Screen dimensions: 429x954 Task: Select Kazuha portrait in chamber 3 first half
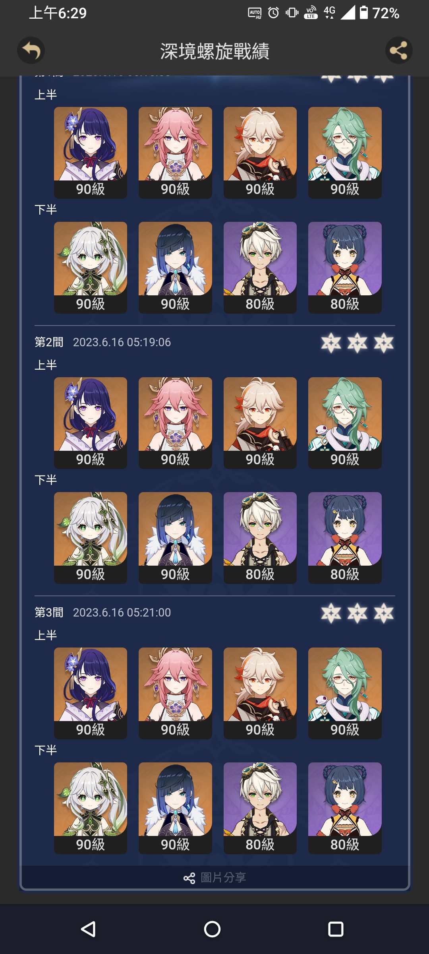tap(260, 693)
